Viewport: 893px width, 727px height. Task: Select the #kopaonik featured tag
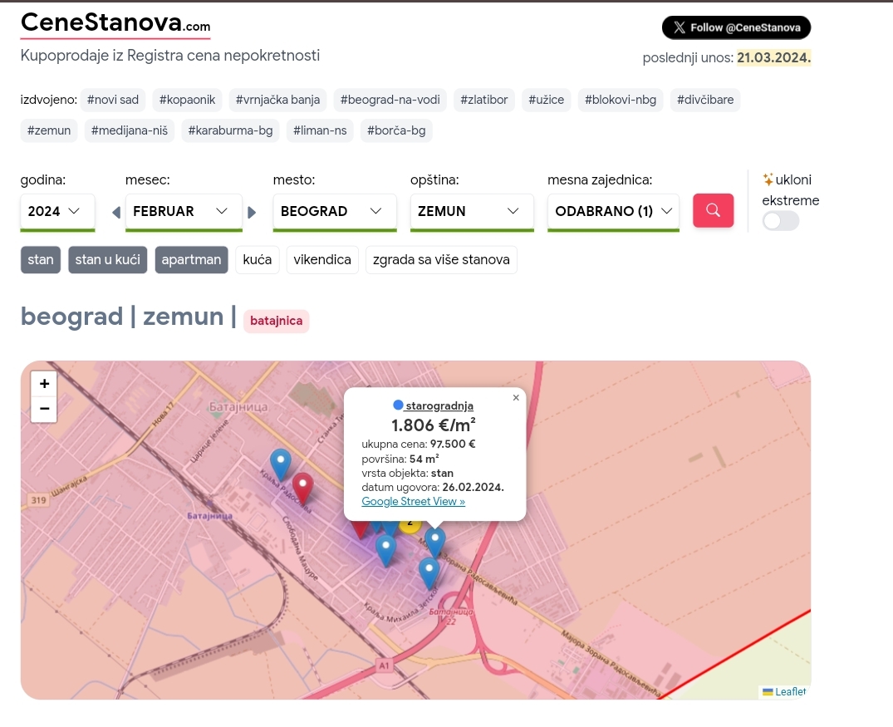187,100
